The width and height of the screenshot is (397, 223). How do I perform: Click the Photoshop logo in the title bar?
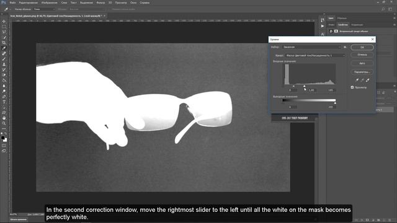(4, 2)
